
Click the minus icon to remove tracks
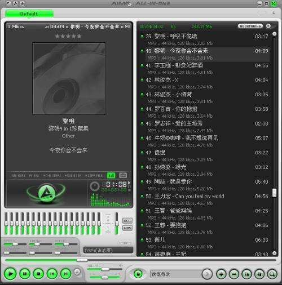pyautogui.click(x=234, y=274)
